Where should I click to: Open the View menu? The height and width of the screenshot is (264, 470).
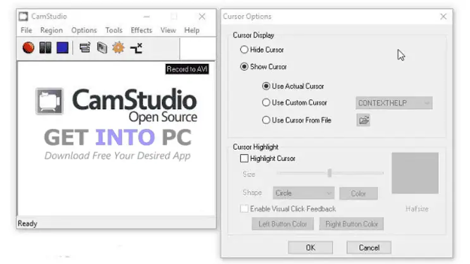(168, 30)
